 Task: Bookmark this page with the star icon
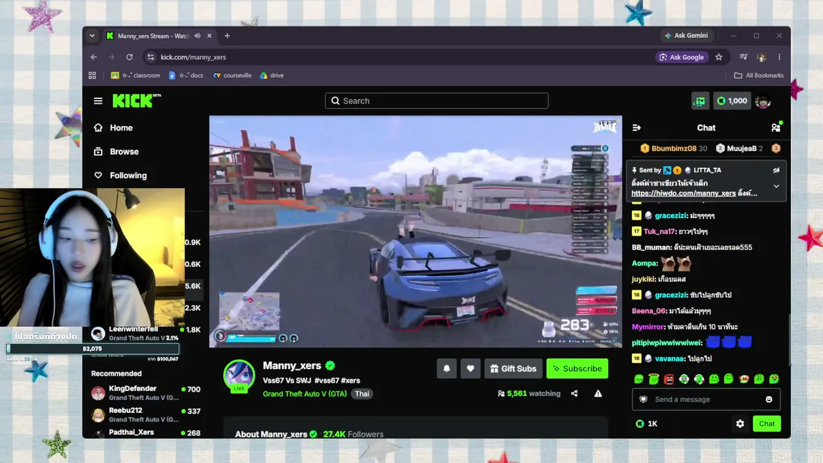(x=719, y=57)
